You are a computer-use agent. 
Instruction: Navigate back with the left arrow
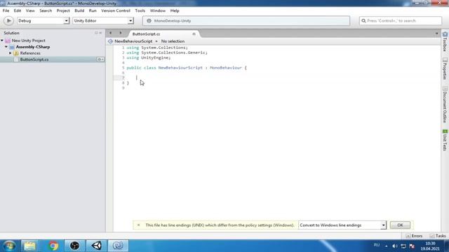click(111, 33)
